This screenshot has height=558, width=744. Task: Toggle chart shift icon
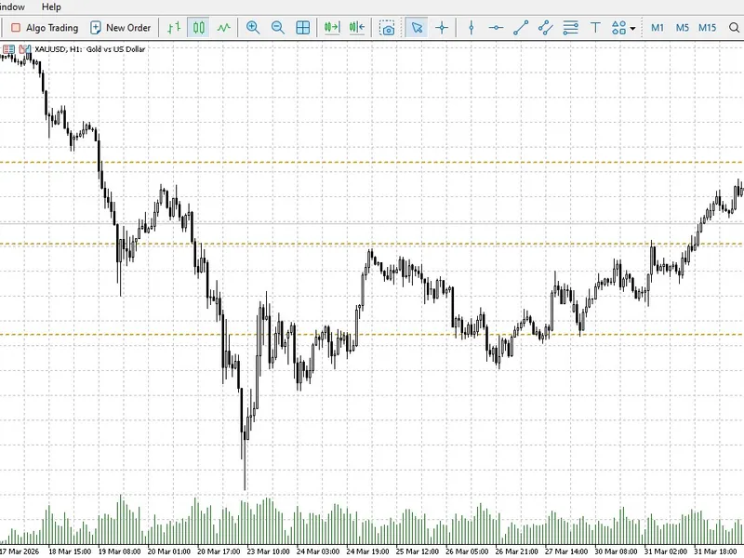click(x=357, y=28)
